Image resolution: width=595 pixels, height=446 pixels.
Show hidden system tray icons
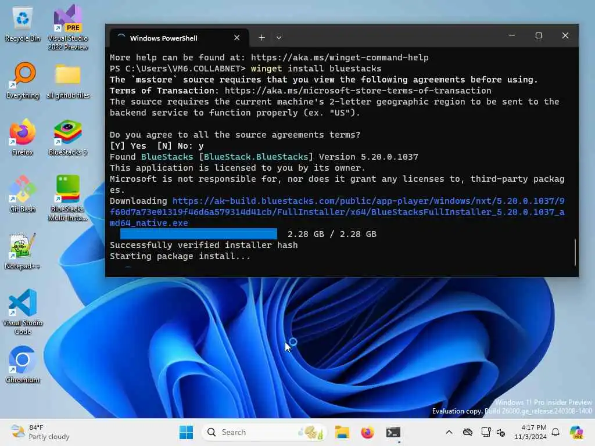click(449, 432)
